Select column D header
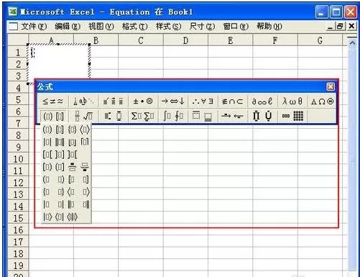Screen dimensions: 360x277 tap(185, 40)
